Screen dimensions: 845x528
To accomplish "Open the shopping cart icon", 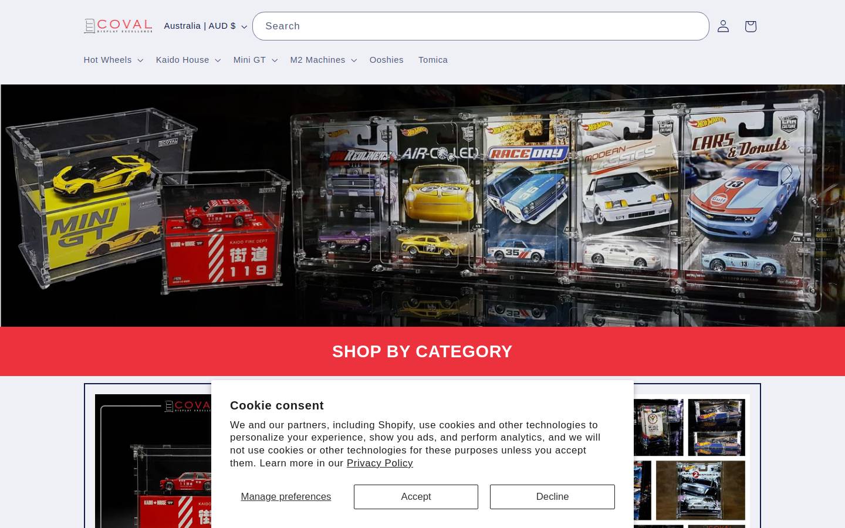I will tap(750, 26).
